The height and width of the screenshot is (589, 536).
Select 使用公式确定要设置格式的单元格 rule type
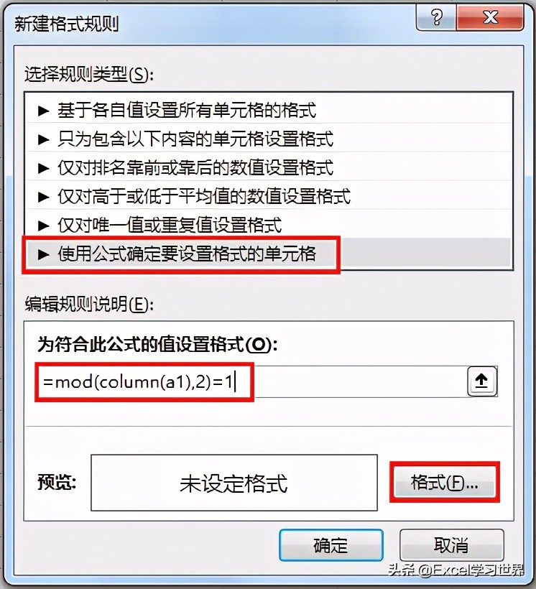pos(269,254)
